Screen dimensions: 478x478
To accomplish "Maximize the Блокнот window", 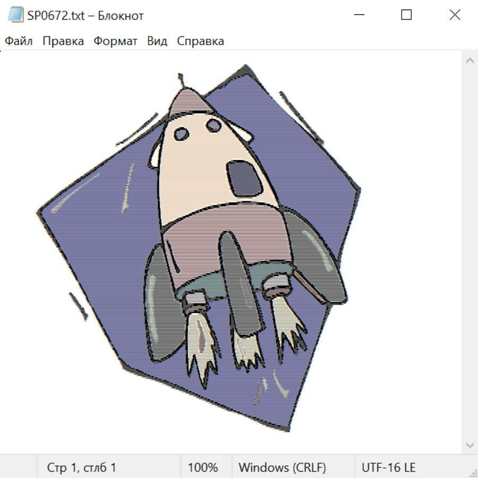I will pos(406,15).
